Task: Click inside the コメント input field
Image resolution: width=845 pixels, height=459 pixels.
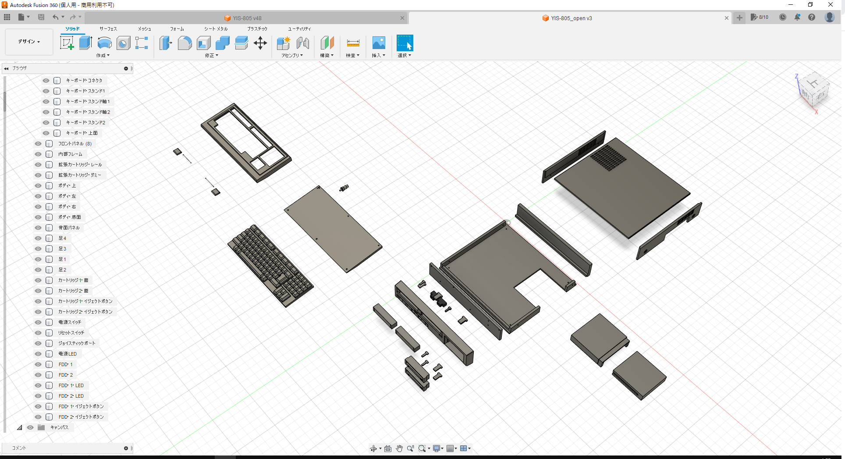Action: (66, 448)
